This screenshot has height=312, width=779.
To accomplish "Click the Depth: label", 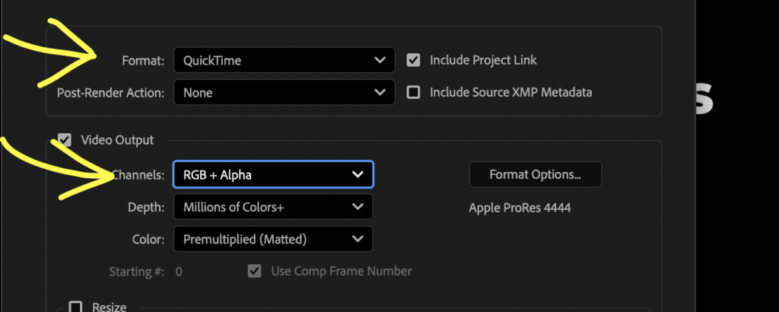I will 146,207.
